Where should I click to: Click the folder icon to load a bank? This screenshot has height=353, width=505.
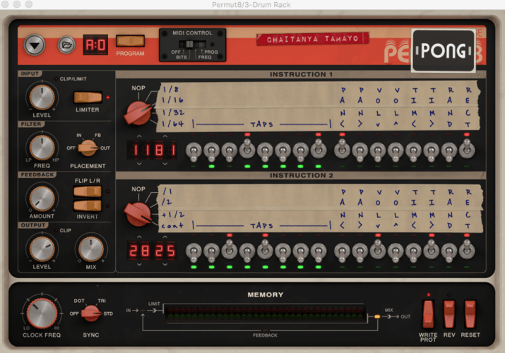pyautogui.click(x=66, y=45)
